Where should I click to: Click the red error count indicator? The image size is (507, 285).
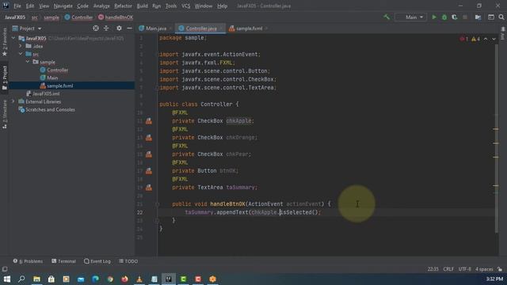pyautogui.click(x=464, y=39)
